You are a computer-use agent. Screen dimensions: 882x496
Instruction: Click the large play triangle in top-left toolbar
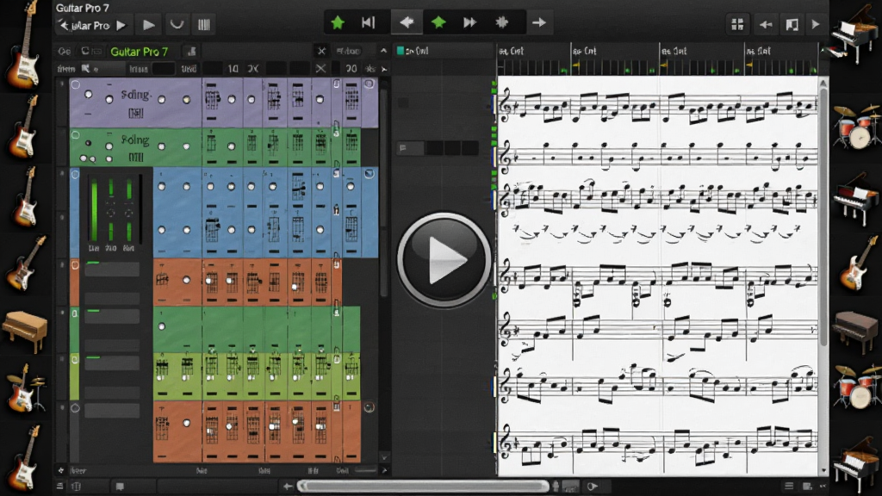point(148,25)
